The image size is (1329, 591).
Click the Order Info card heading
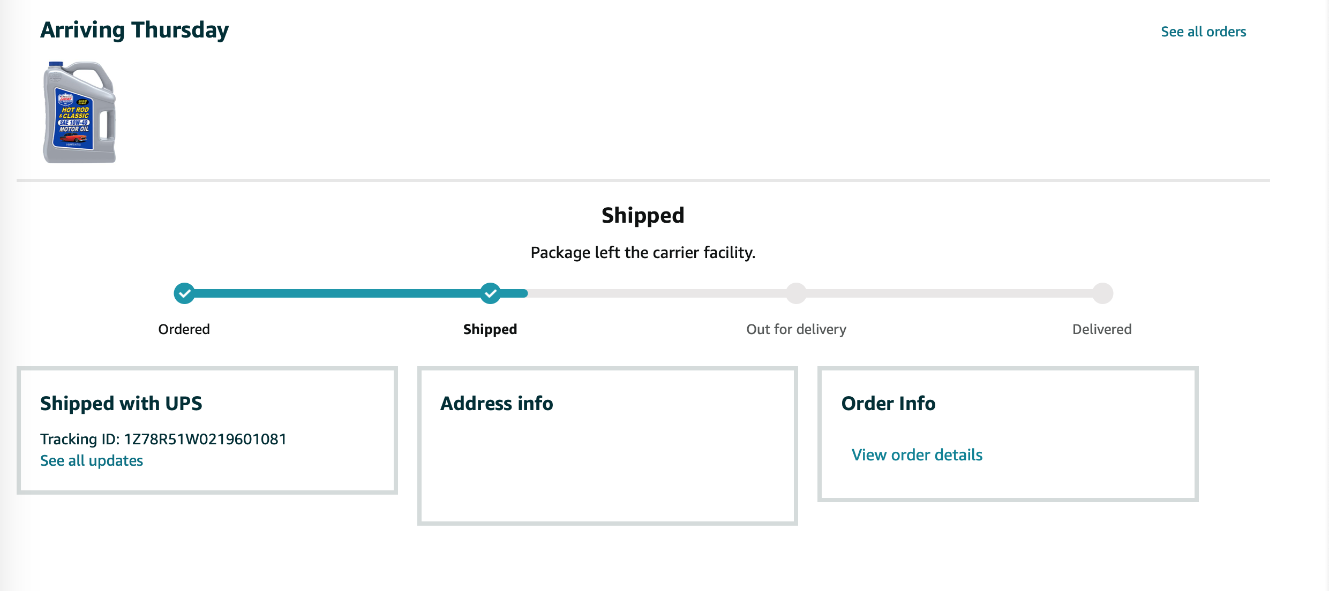tap(888, 403)
